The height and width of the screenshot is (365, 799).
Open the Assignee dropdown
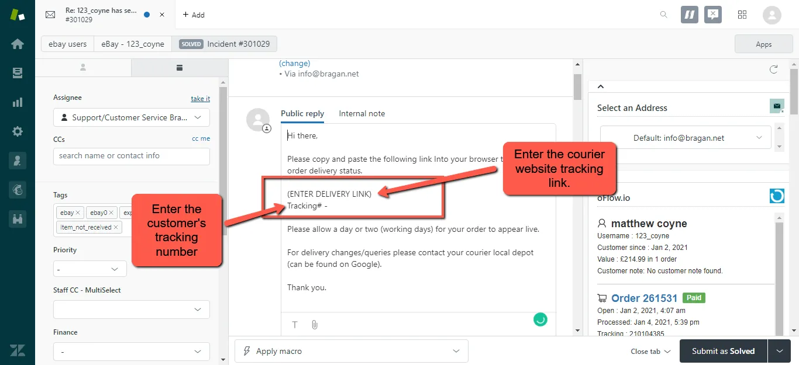[x=132, y=117]
